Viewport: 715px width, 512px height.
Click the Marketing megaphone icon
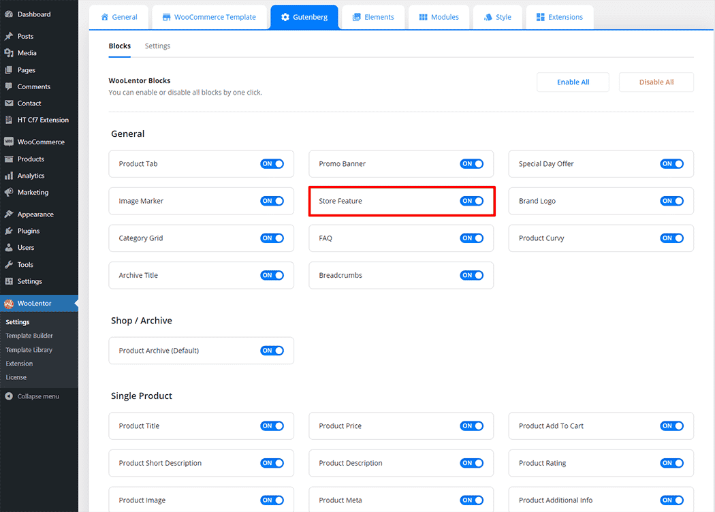tap(9, 192)
